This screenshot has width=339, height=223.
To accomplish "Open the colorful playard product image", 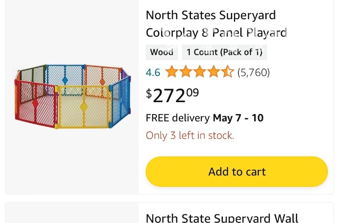I will tap(72, 96).
